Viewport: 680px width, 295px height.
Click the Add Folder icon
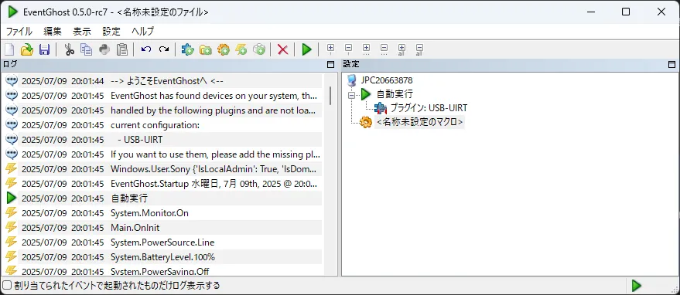point(206,50)
